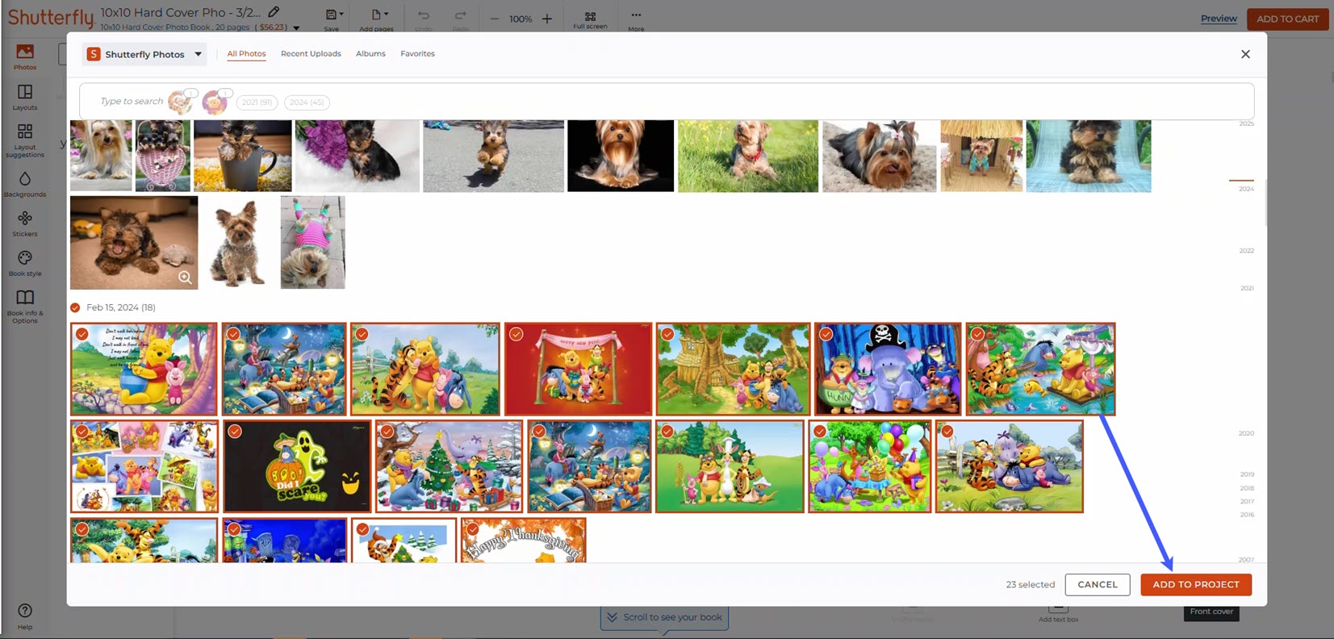Image resolution: width=1334 pixels, height=639 pixels.
Task: Zoom out with the minus icon
Action: [x=494, y=19]
